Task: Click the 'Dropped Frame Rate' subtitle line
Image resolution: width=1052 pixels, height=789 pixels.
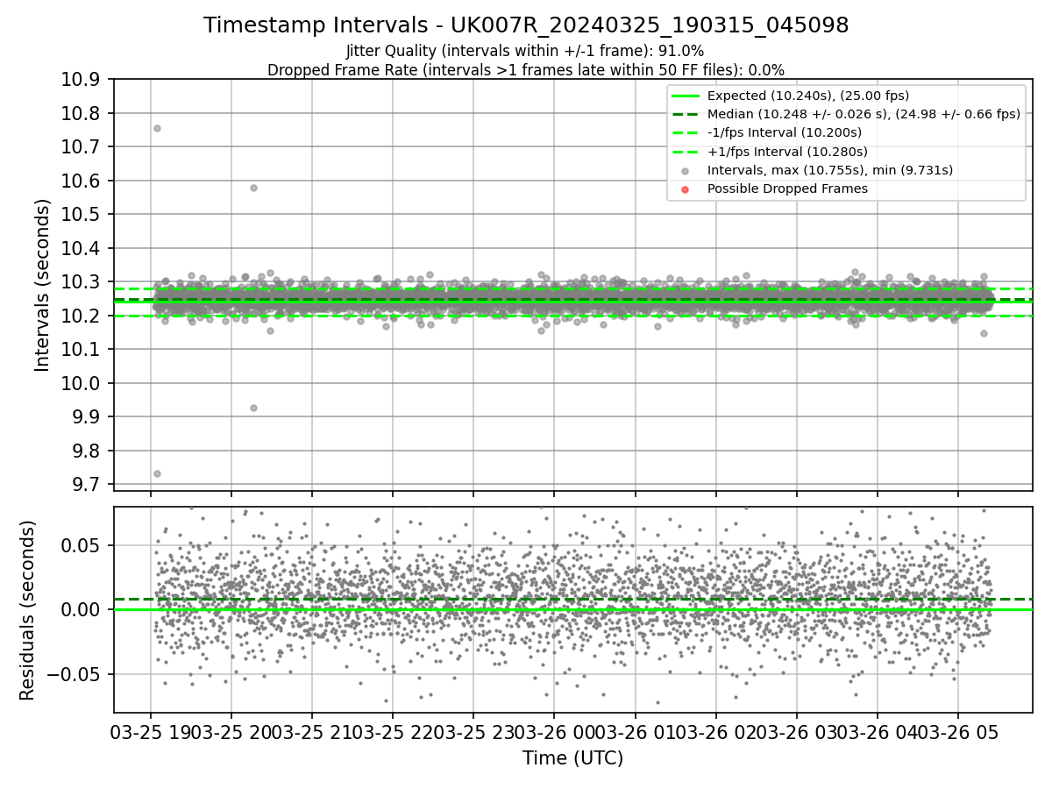Action: 526,70
